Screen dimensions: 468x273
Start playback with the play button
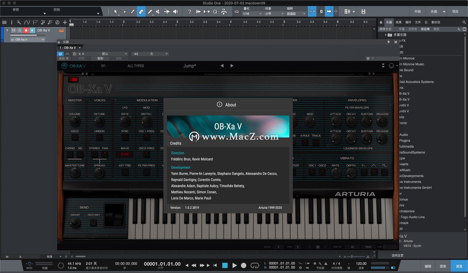(234, 266)
